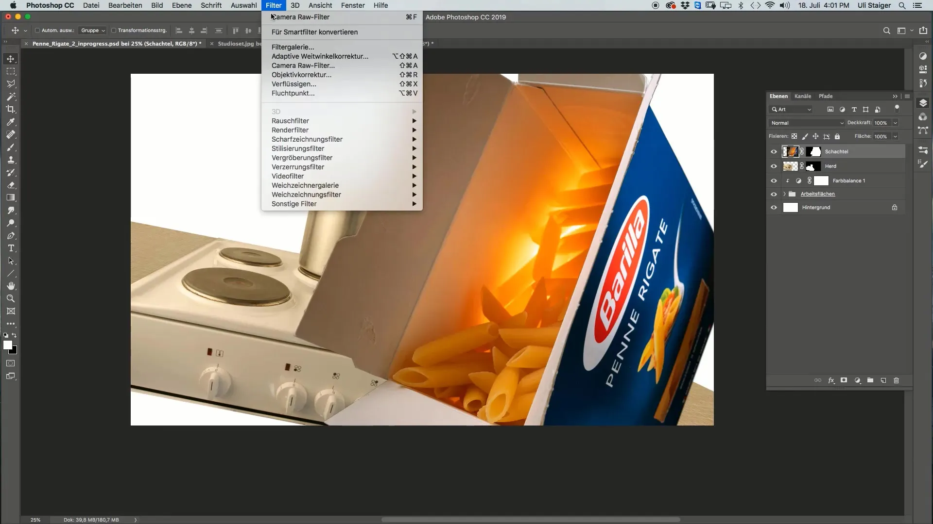This screenshot has width=933, height=524.
Task: Select the Brush tool
Action: [11, 147]
